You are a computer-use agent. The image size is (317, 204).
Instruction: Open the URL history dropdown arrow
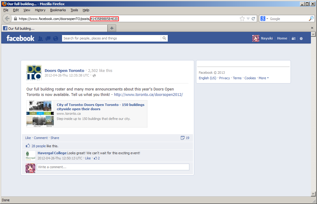248,19
